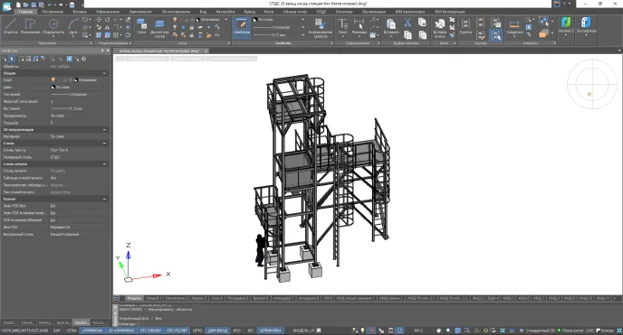This screenshot has width=623, height=335.
Task: Open the NormaCS ribbon button
Action: pyautogui.click(x=566, y=25)
